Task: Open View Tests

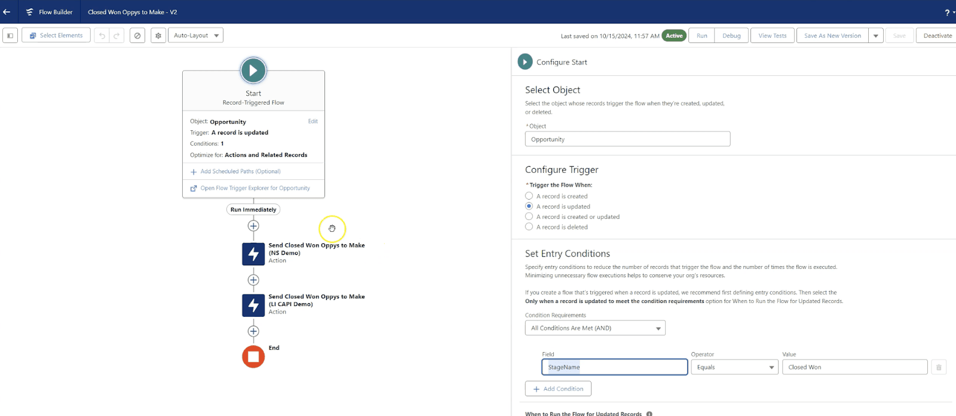Action: (773, 35)
